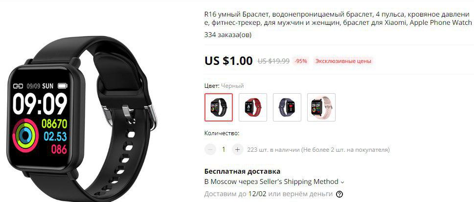Click the -95% discount badge
This screenshot has height=202, width=474.
301,61
